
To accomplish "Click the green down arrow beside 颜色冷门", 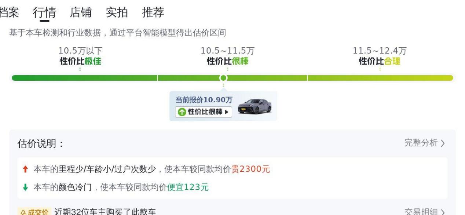I will click(25, 187).
